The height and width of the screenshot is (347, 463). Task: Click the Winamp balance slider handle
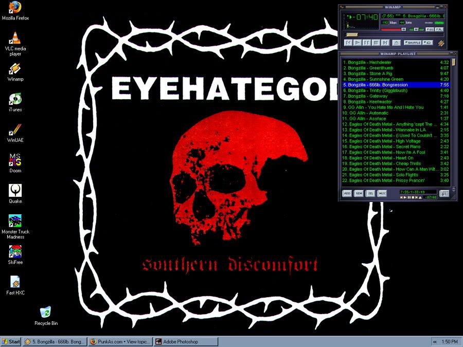[416, 29]
